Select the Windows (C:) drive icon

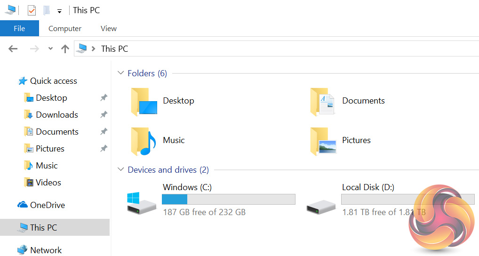(x=141, y=203)
